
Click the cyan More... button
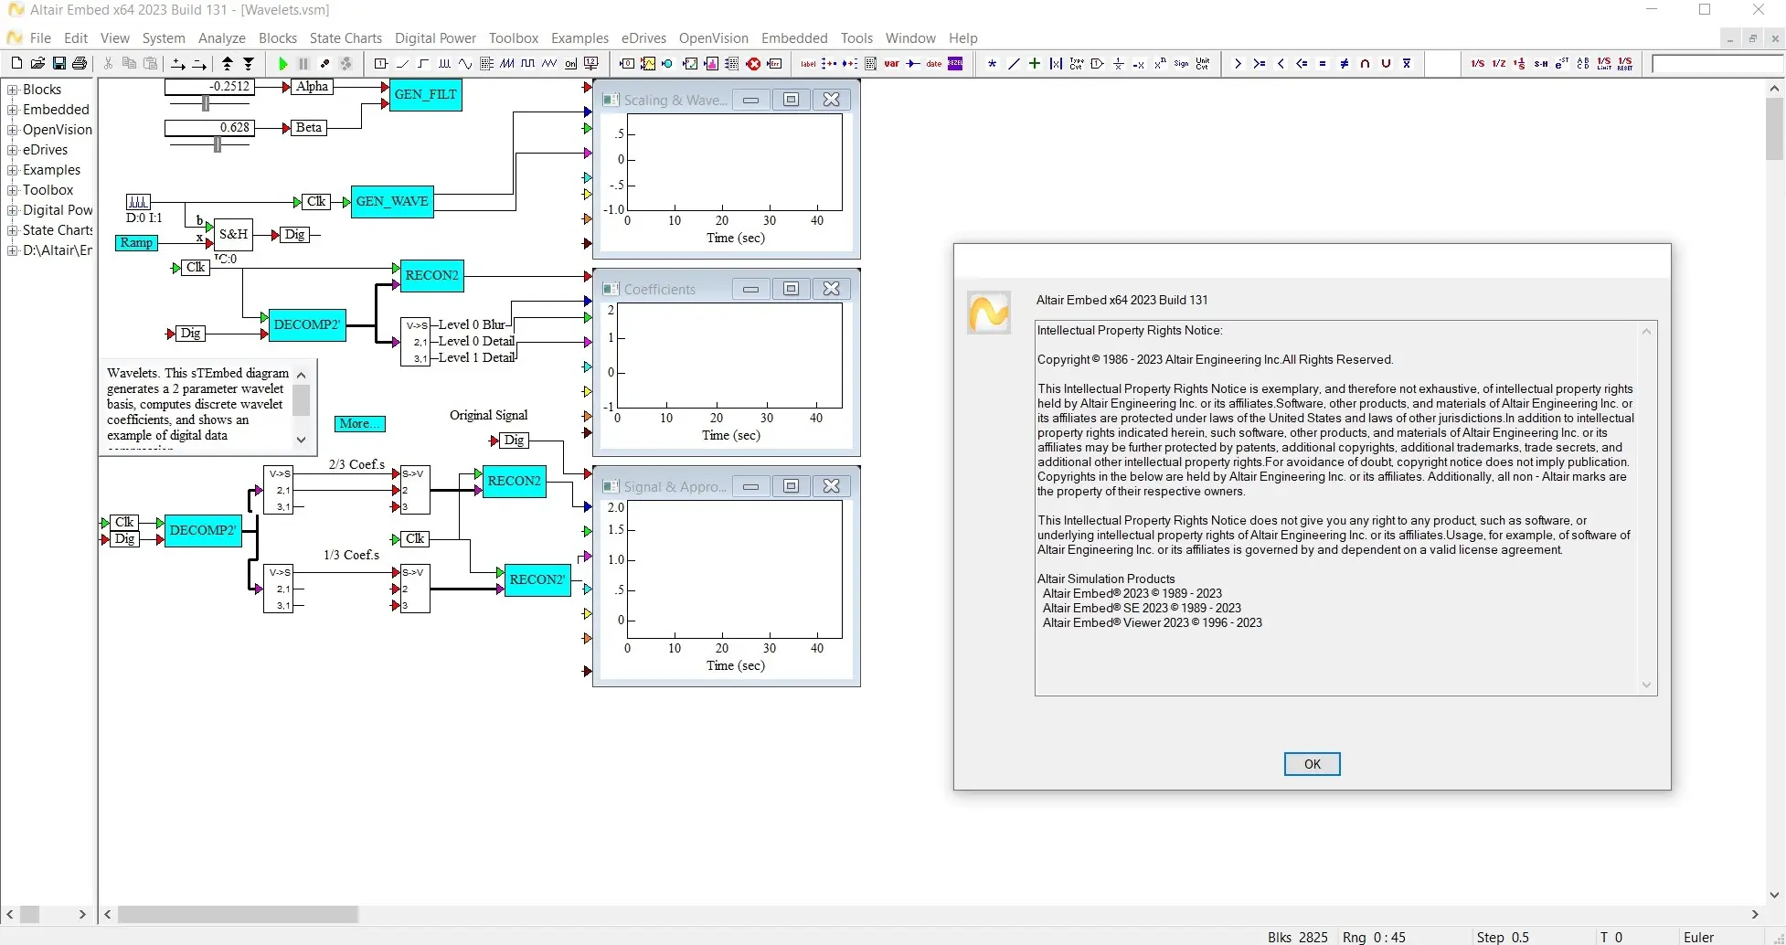[360, 424]
